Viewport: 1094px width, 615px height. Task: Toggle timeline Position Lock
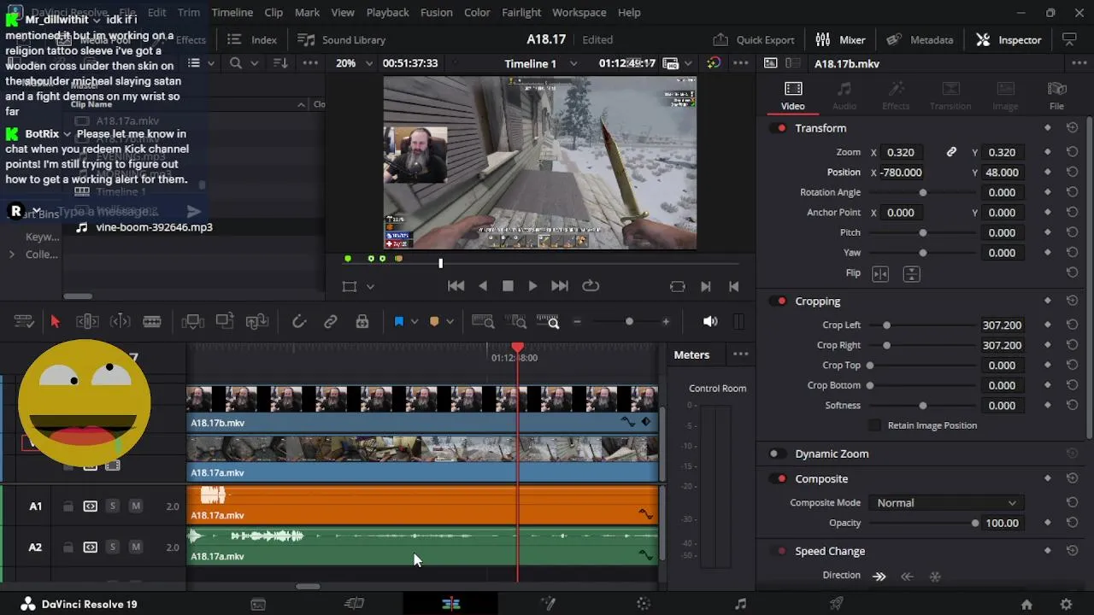(362, 322)
